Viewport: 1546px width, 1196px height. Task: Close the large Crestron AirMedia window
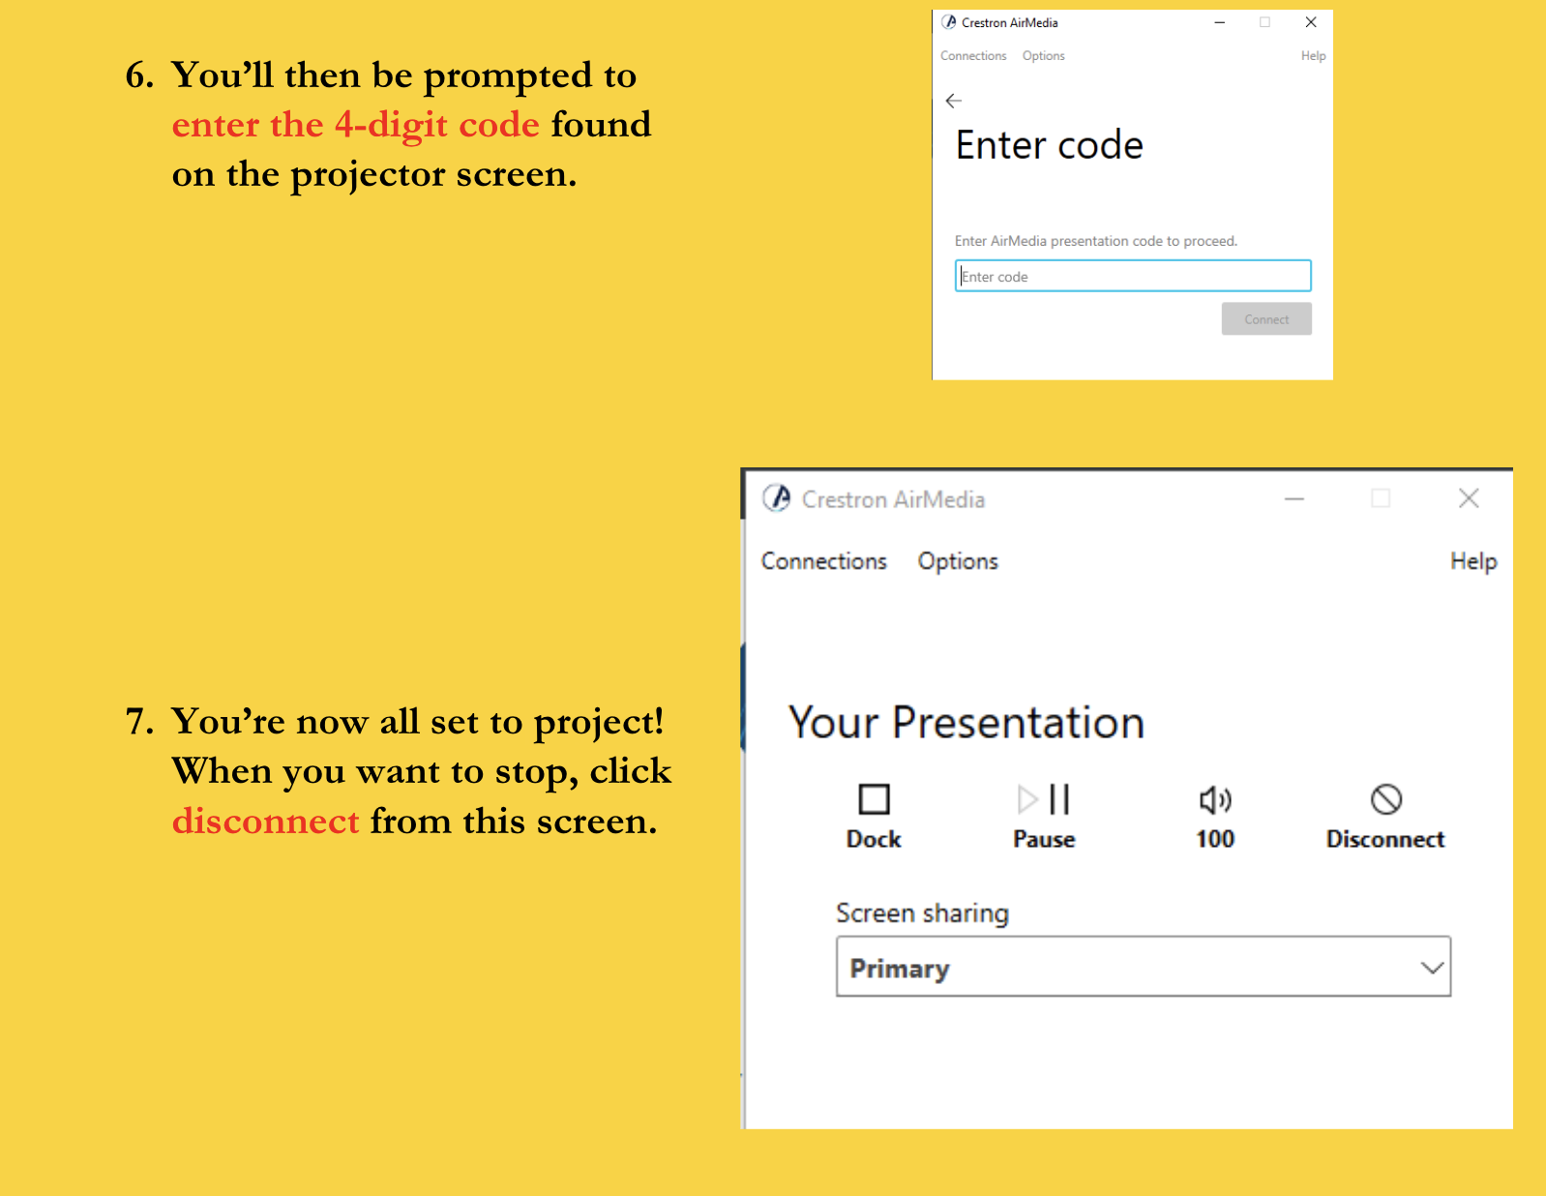(x=1469, y=498)
